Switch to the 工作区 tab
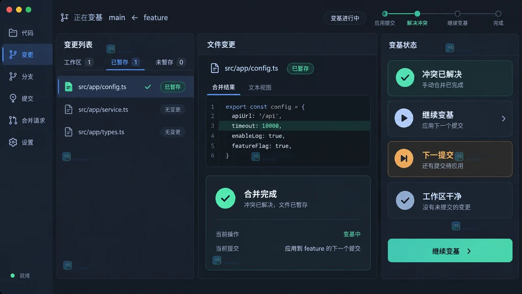This screenshot has height=294, width=522. [x=79, y=62]
